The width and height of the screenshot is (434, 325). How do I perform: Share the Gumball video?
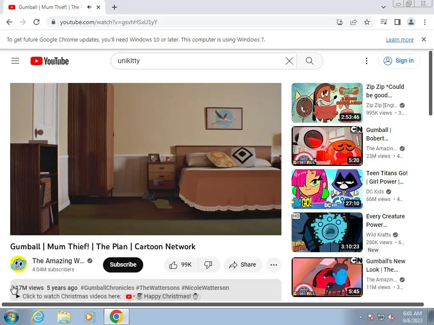coord(243,265)
